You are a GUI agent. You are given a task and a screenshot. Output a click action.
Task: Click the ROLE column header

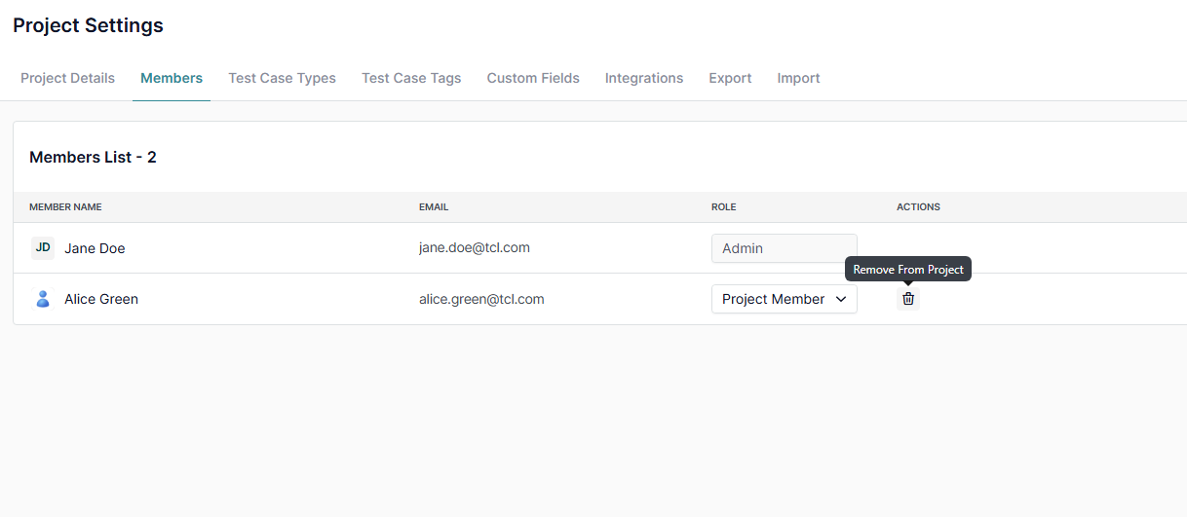(x=724, y=207)
